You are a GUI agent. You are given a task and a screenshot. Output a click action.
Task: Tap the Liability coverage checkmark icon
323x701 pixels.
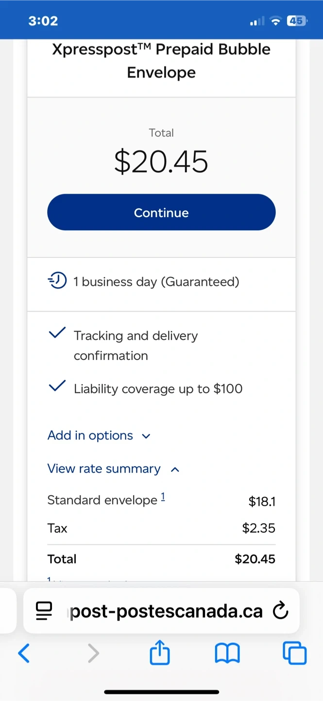[x=57, y=387]
